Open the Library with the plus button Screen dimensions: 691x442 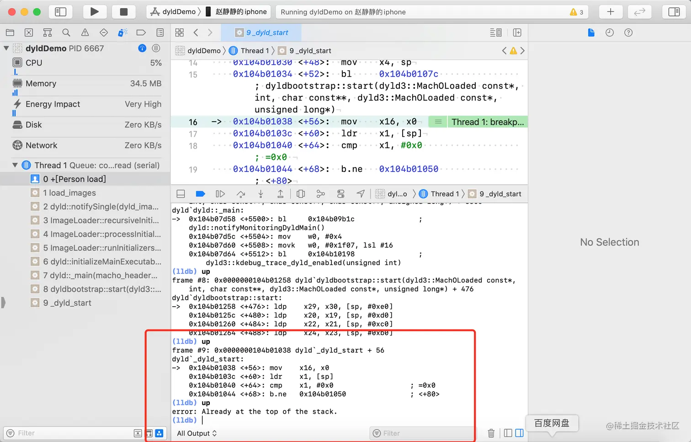pyautogui.click(x=611, y=12)
